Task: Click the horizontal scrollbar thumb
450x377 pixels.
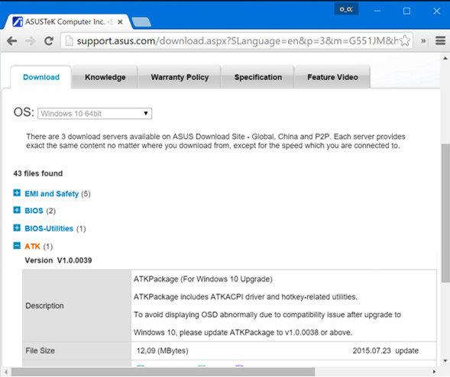Action: (163, 372)
